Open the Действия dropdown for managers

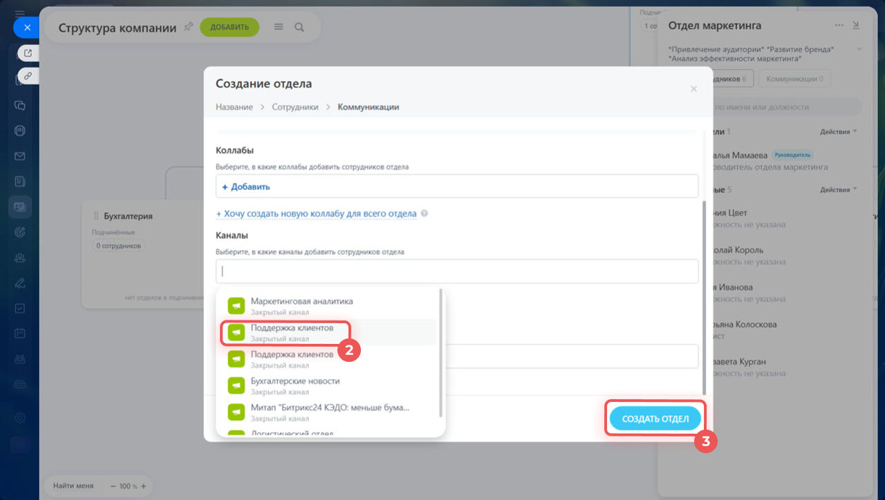[x=838, y=131]
